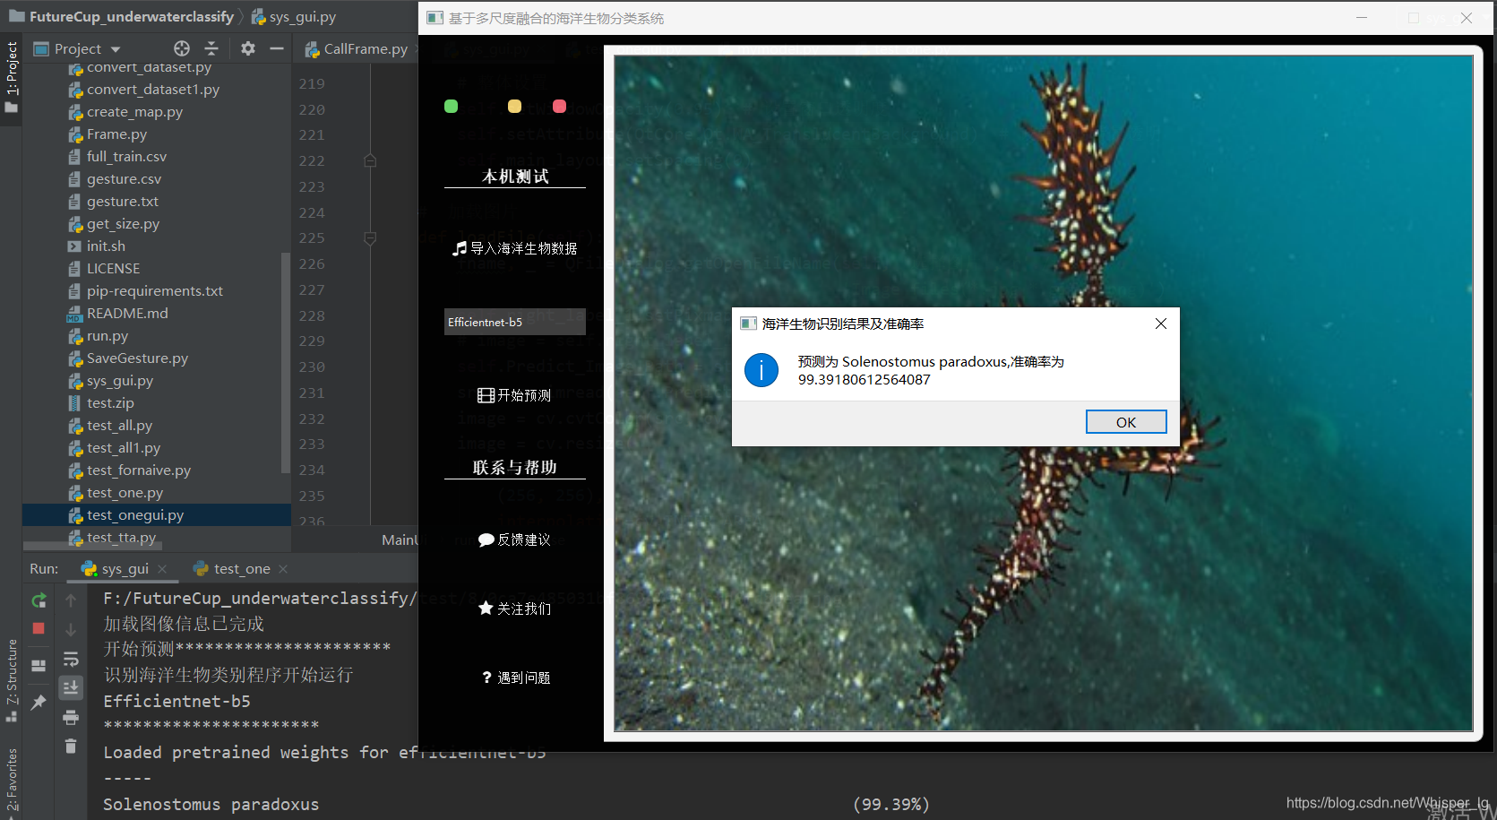The height and width of the screenshot is (820, 1497).
Task: Select README.md in project tree
Action: coord(127,314)
